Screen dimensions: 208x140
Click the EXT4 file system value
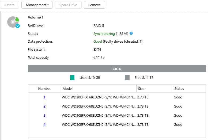97,50
